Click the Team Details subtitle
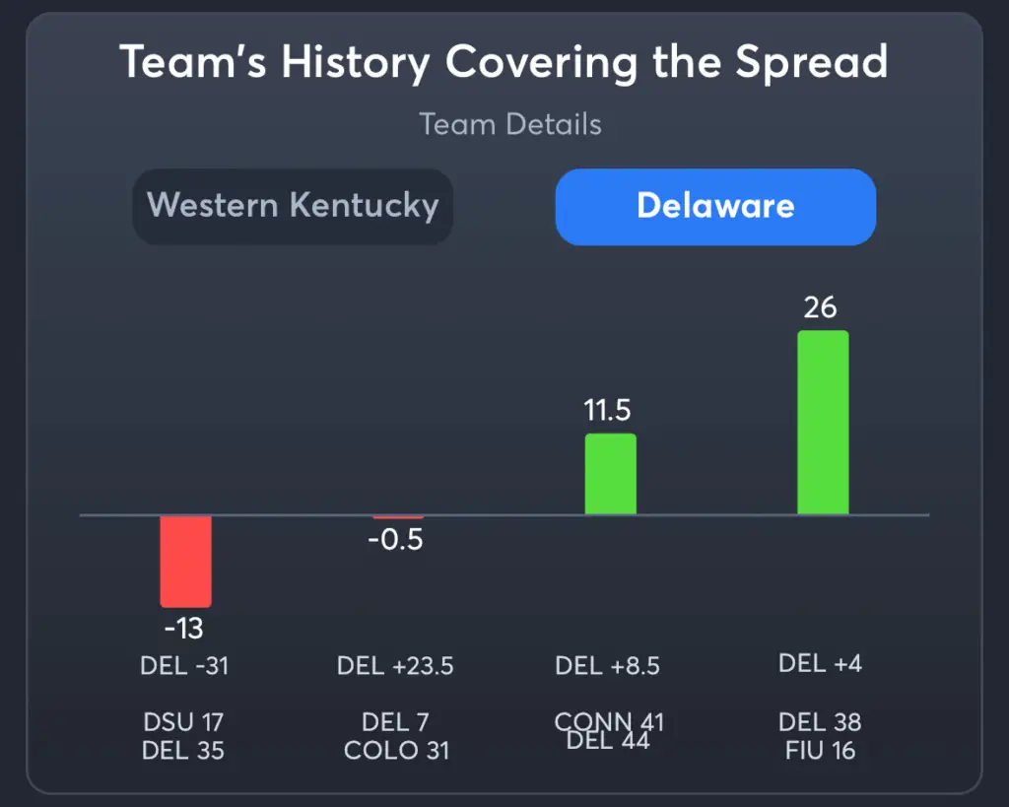The image size is (1009, 807). [x=509, y=124]
